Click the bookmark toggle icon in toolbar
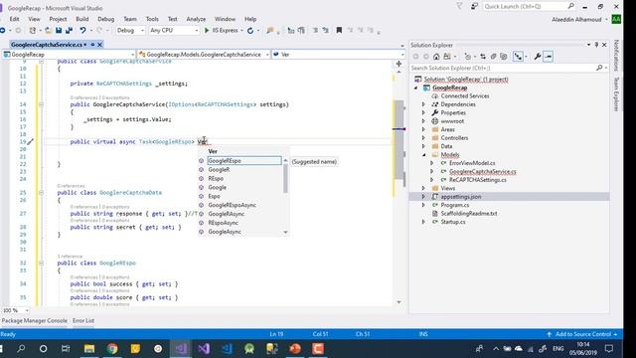The width and height of the screenshot is (636, 358). pos(339,31)
